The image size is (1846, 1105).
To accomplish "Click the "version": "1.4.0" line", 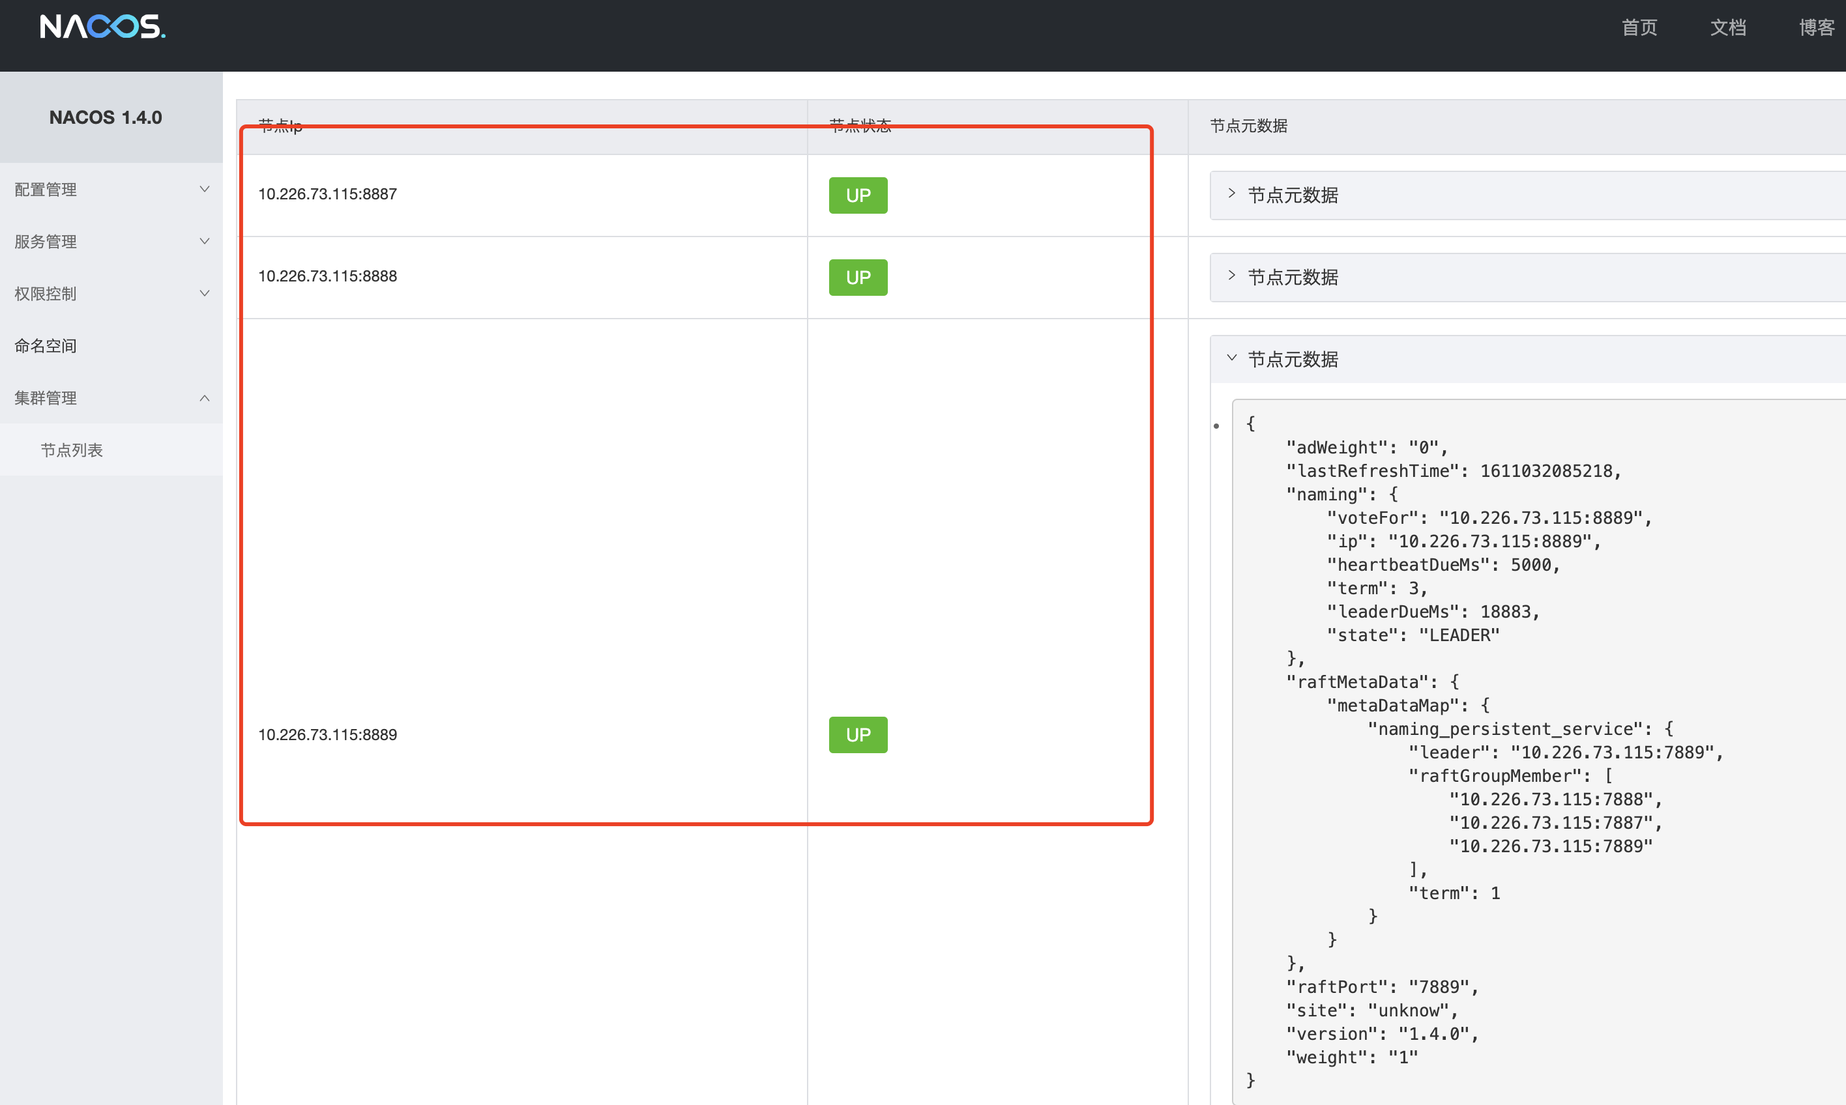I will tap(1382, 1033).
